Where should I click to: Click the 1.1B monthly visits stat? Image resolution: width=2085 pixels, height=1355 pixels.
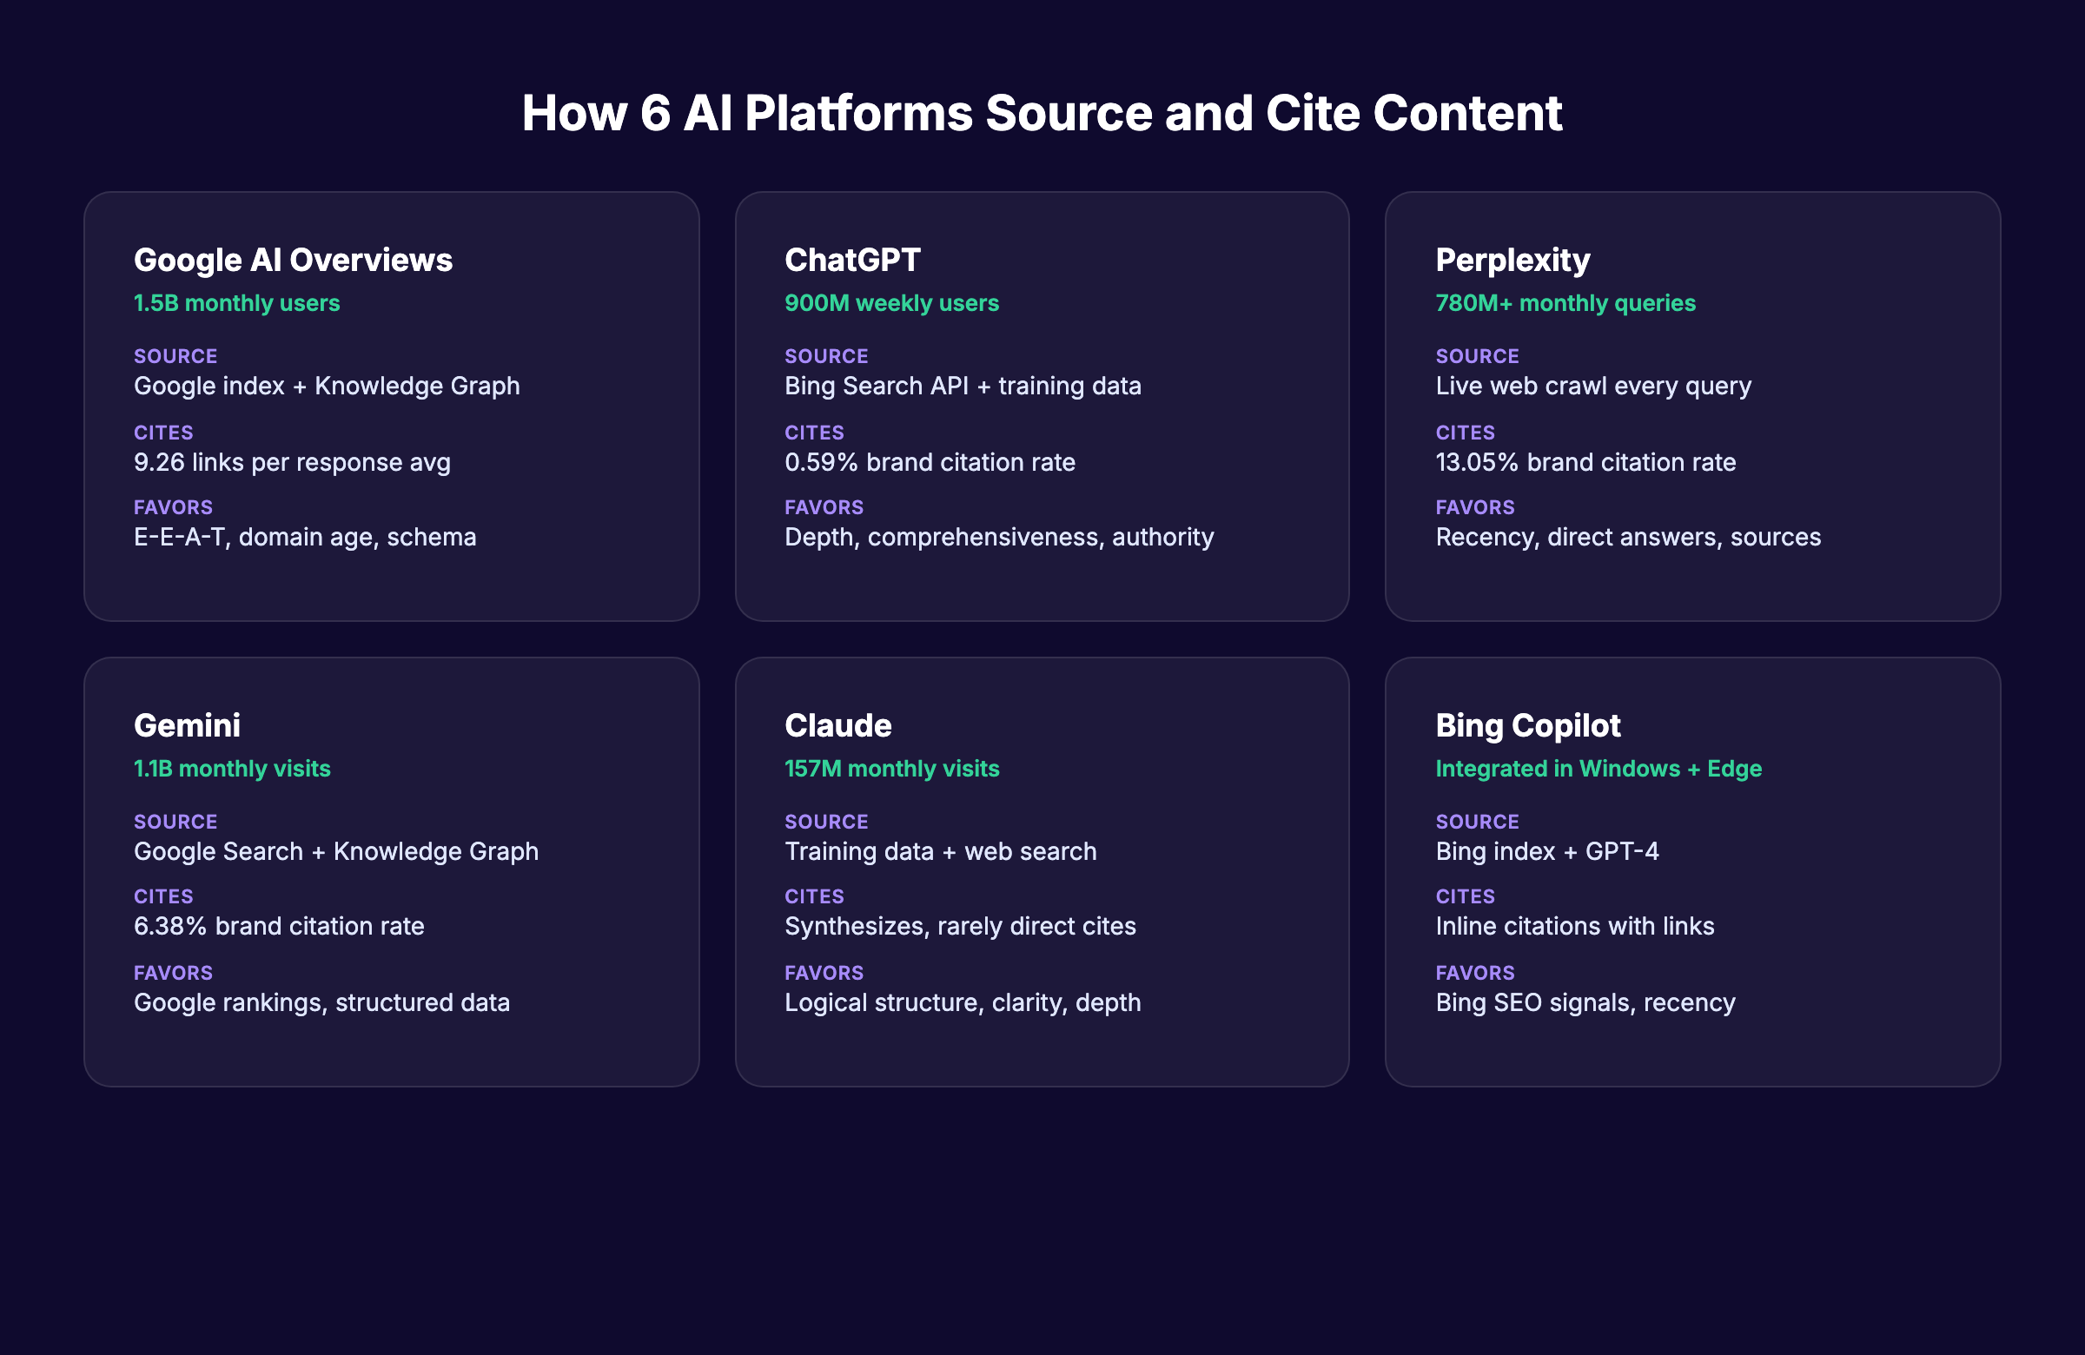(232, 768)
